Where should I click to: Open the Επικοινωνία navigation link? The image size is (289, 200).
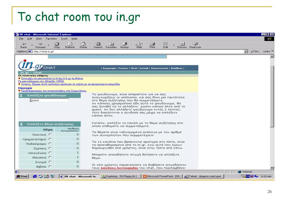(x=160, y=68)
